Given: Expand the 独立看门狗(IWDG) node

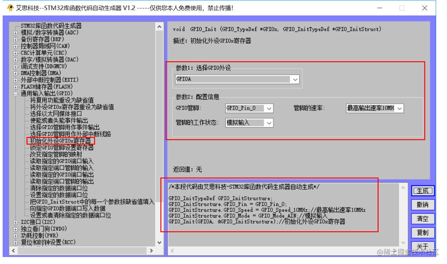Looking at the screenshot, I should point(15,229).
